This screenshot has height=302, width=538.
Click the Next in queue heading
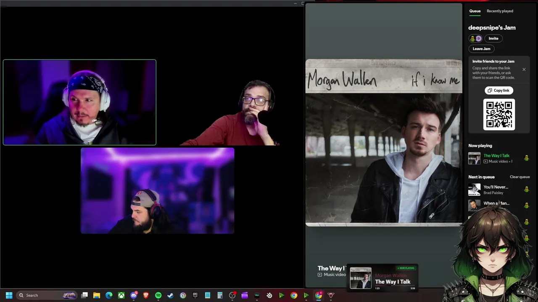point(481,177)
